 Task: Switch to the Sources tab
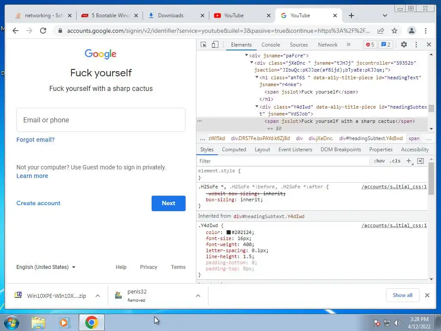pyautogui.click(x=299, y=45)
